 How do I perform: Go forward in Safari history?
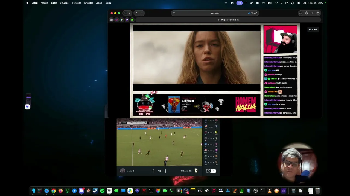[x=142, y=13]
